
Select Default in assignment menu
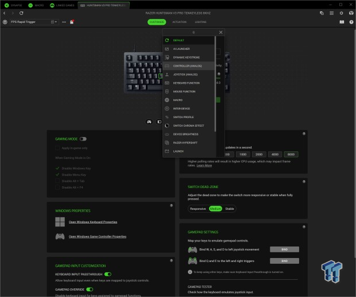189,40
